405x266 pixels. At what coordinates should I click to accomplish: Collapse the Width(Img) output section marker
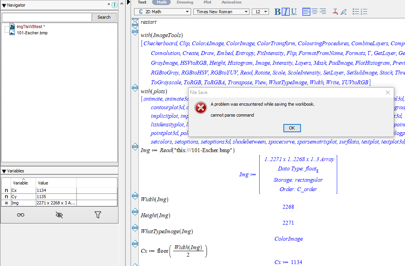pos(135,196)
